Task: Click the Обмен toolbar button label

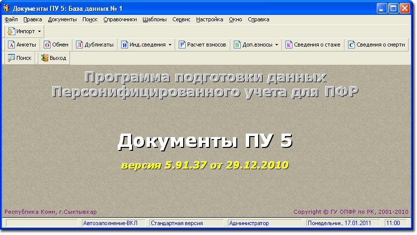Action: pos(61,45)
